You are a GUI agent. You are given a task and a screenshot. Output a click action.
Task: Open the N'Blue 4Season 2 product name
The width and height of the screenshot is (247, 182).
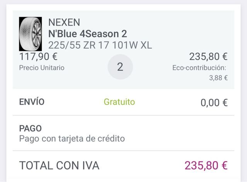point(88,34)
